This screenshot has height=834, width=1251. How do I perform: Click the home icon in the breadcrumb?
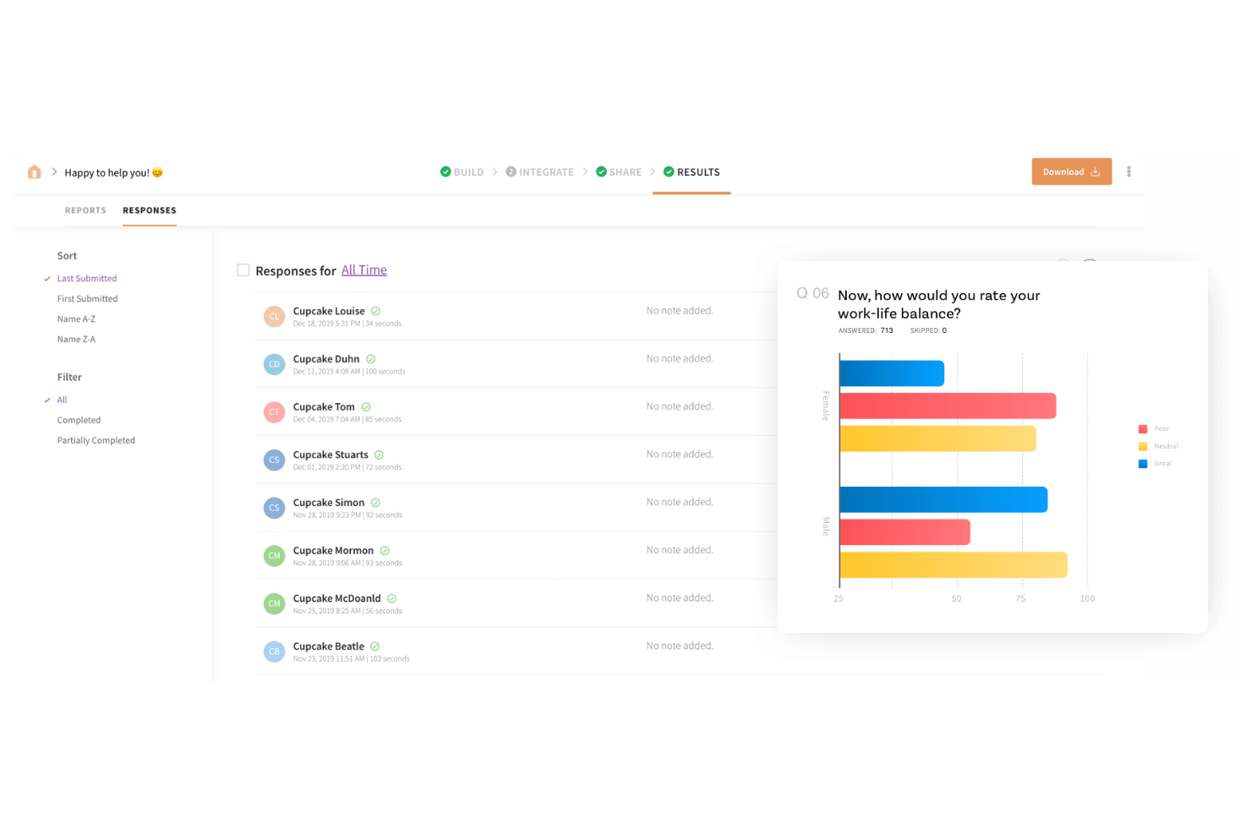click(x=34, y=172)
